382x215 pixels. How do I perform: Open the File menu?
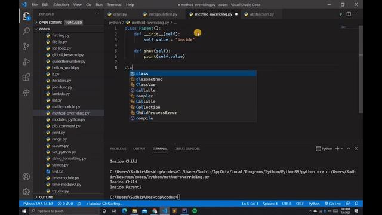click(x=35, y=5)
